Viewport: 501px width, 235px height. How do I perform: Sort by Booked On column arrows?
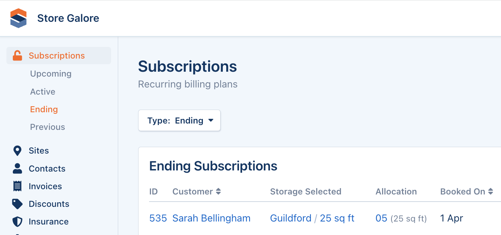490,191
